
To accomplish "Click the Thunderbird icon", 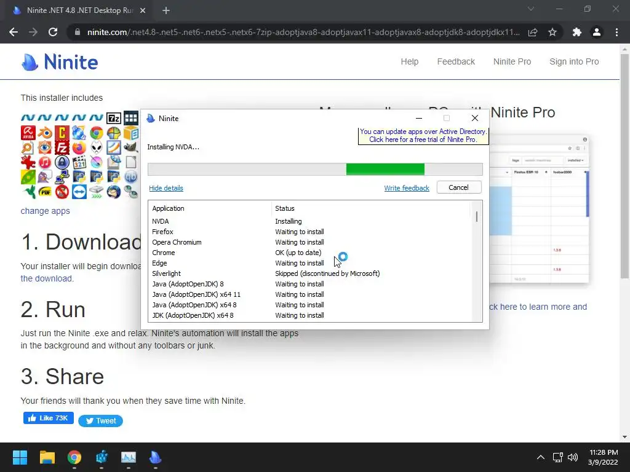I will pos(114,192).
